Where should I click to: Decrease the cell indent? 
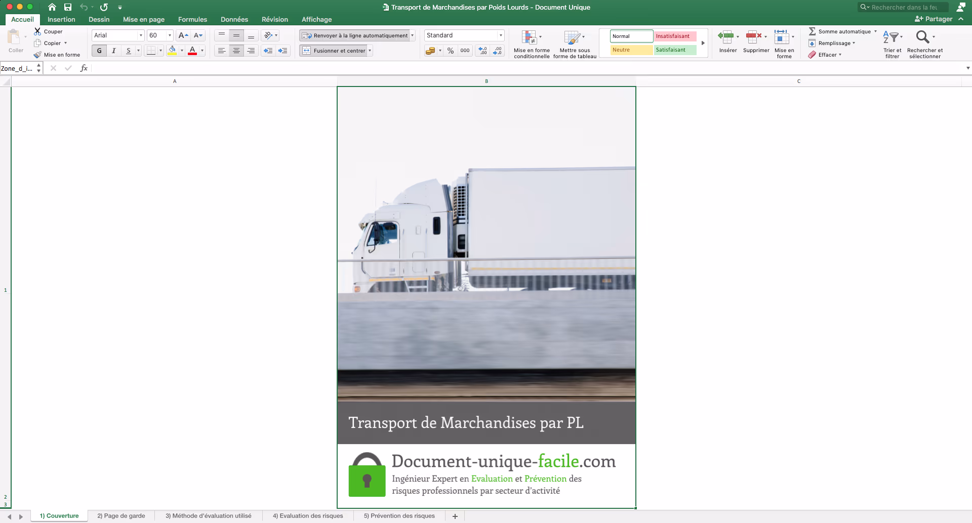pos(268,51)
